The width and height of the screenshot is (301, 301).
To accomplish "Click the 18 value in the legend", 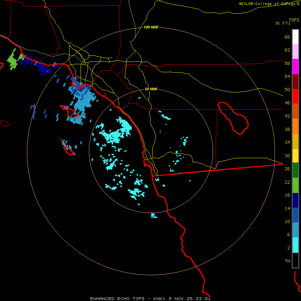I will point(287,195).
